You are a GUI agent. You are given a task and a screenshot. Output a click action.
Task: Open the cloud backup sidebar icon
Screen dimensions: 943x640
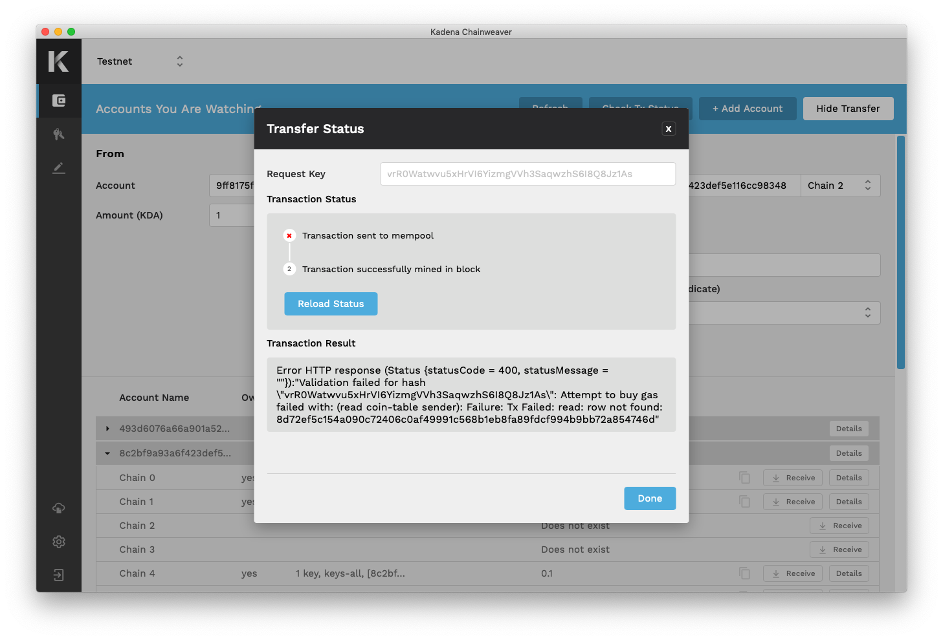[x=59, y=508]
